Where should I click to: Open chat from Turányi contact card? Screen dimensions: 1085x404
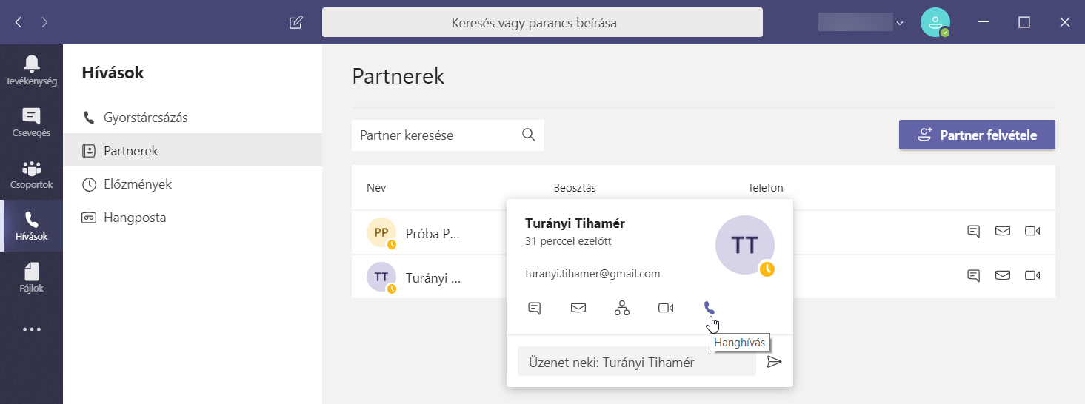point(534,308)
